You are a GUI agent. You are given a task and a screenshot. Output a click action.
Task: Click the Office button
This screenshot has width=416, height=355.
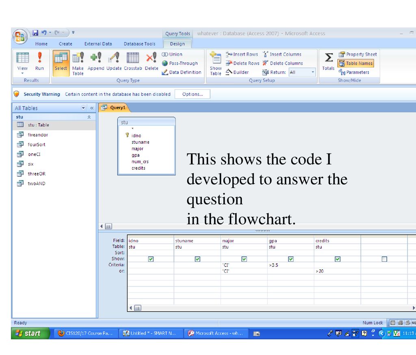[x=19, y=37]
